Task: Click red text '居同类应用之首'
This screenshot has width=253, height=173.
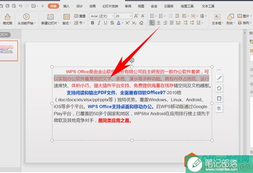Action: [x=114, y=120]
